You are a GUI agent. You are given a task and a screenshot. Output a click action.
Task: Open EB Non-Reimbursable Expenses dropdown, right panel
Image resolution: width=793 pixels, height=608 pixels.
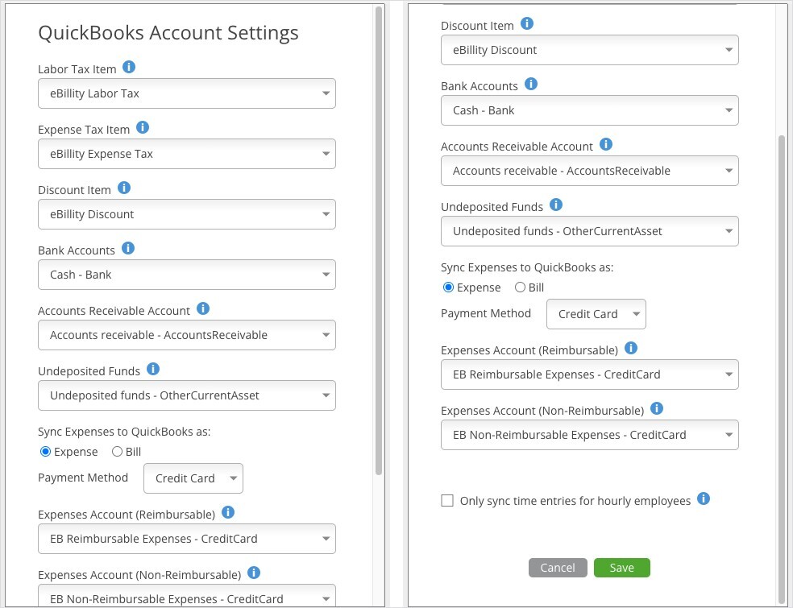[x=590, y=435]
